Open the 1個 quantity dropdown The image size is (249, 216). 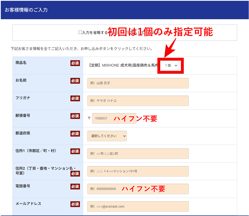click(170, 66)
